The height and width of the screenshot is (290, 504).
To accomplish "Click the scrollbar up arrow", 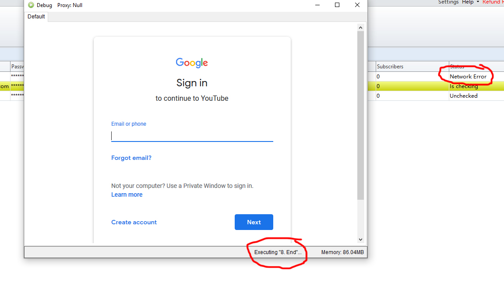I will coord(361,28).
